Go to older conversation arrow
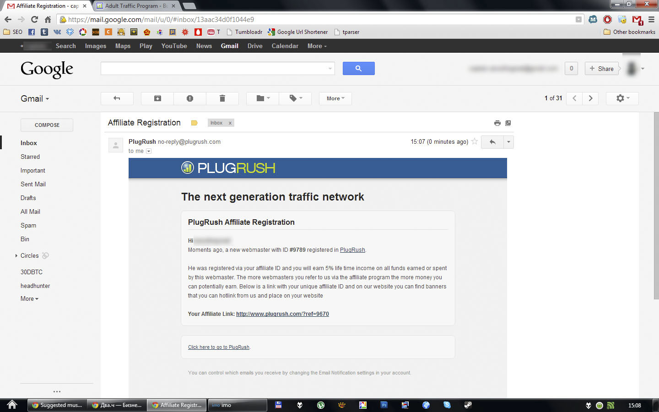 [590, 98]
